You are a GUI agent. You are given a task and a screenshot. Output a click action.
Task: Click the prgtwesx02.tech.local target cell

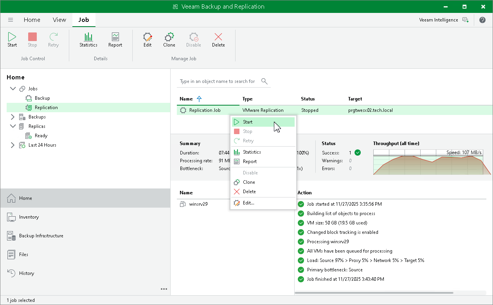click(371, 110)
